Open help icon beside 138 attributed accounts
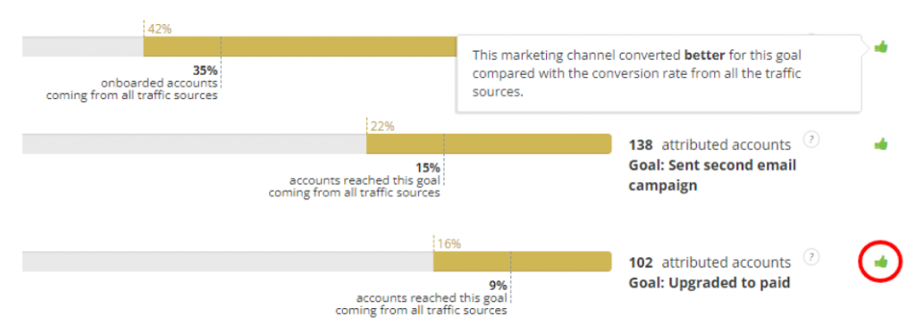This screenshot has width=915, height=333. (811, 139)
